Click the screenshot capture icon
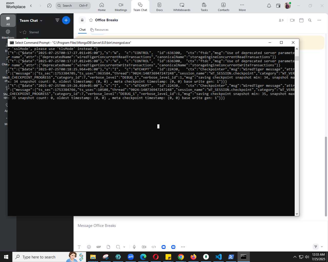The image size is (328, 262). pyautogui.click(x=118, y=247)
